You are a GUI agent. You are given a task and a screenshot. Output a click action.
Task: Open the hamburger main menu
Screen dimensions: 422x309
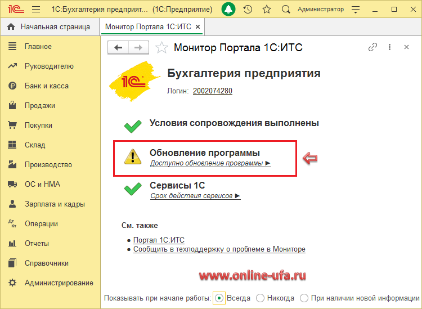pyautogui.click(x=36, y=10)
